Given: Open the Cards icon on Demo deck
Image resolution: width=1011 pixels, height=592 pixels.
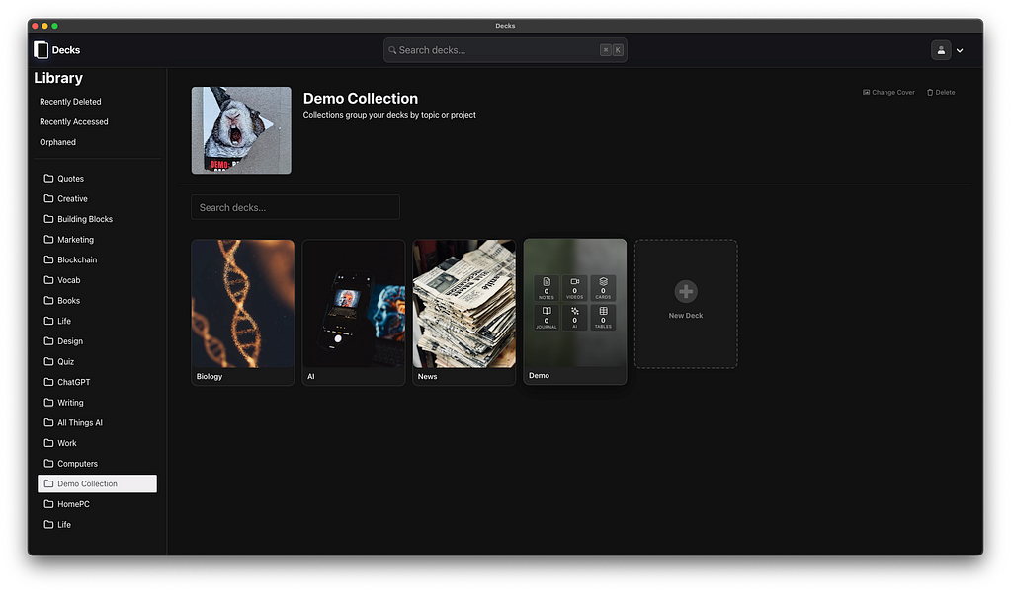Looking at the screenshot, I should (603, 288).
